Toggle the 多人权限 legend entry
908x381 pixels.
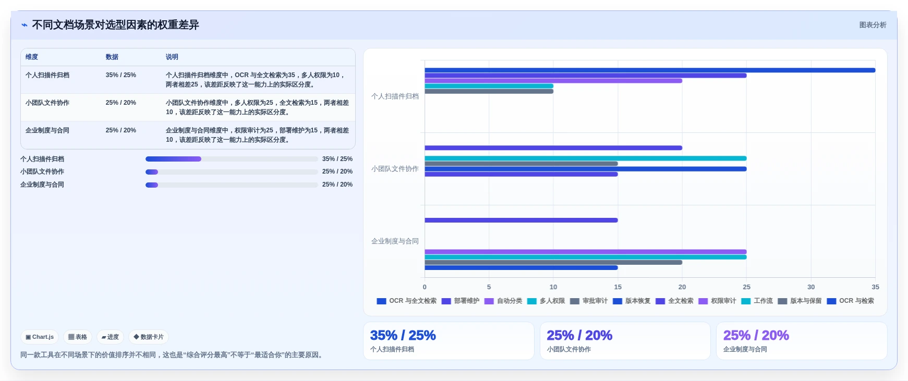pyautogui.click(x=546, y=301)
